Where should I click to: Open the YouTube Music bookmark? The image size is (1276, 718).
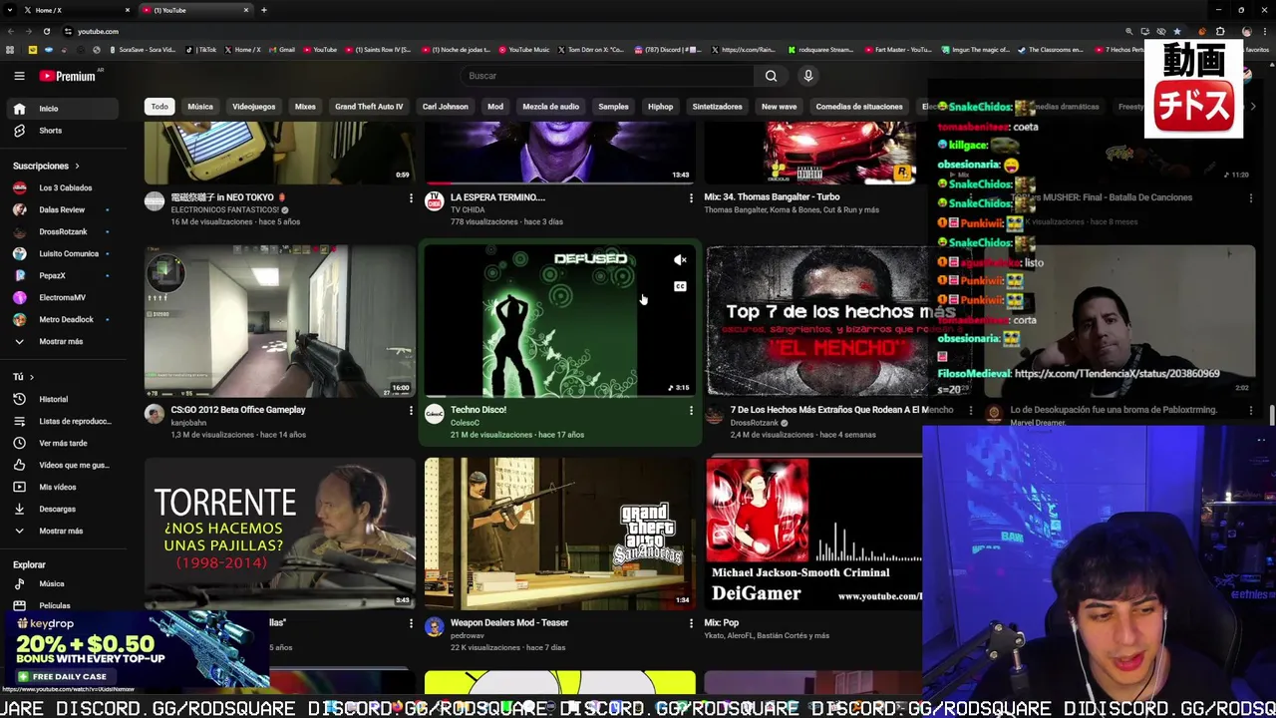pos(524,49)
